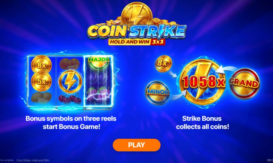Click the small floating 8x coin near collector
The width and height of the screenshot is (273, 163).
(163, 64)
